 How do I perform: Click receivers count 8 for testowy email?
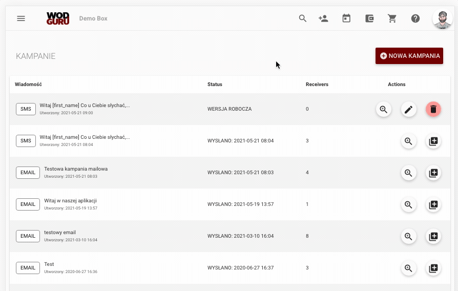307,236
